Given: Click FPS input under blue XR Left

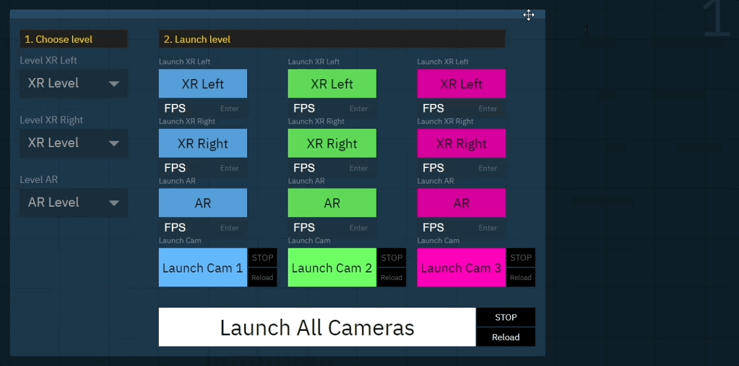Looking at the screenshot, I should coord(229,109).
